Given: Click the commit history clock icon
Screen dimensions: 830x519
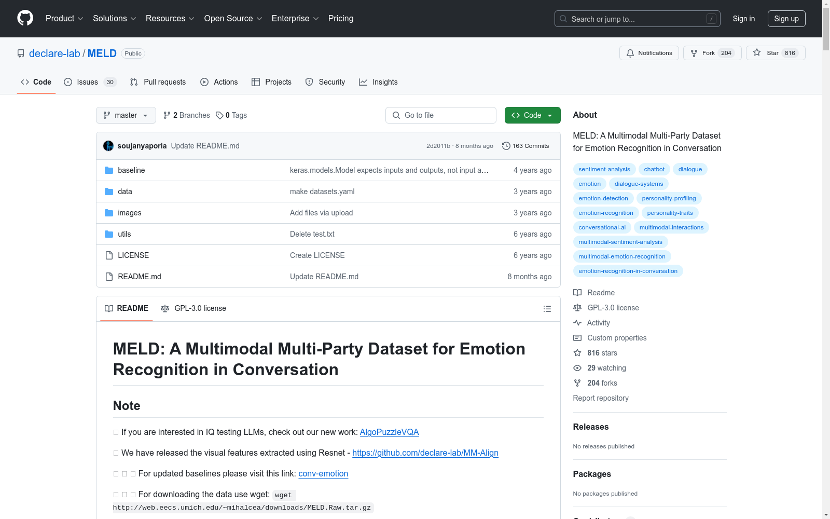Looking at the screenshot, I should [506, 146].
